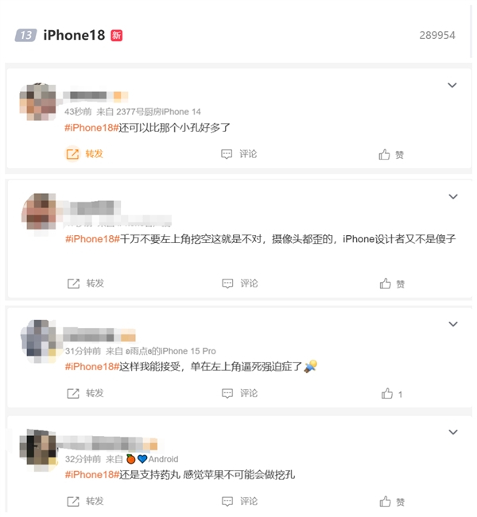Open the chevron menu on the second post
This screenshot has width=477, height=517.
[x=453, y=196]
